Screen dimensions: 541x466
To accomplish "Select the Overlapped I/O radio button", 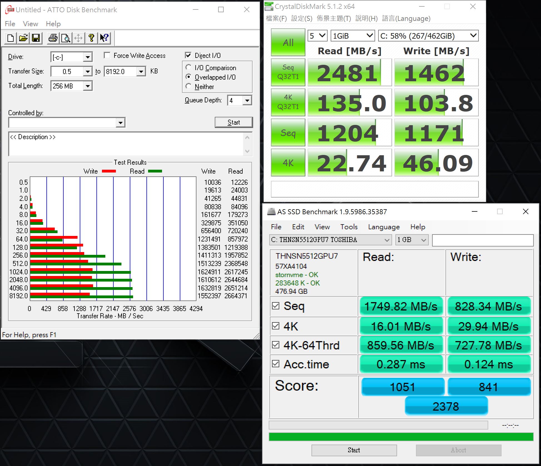I will click(x=188, y=77).
